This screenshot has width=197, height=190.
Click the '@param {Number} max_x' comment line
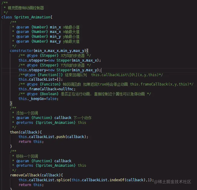[46, 32]
